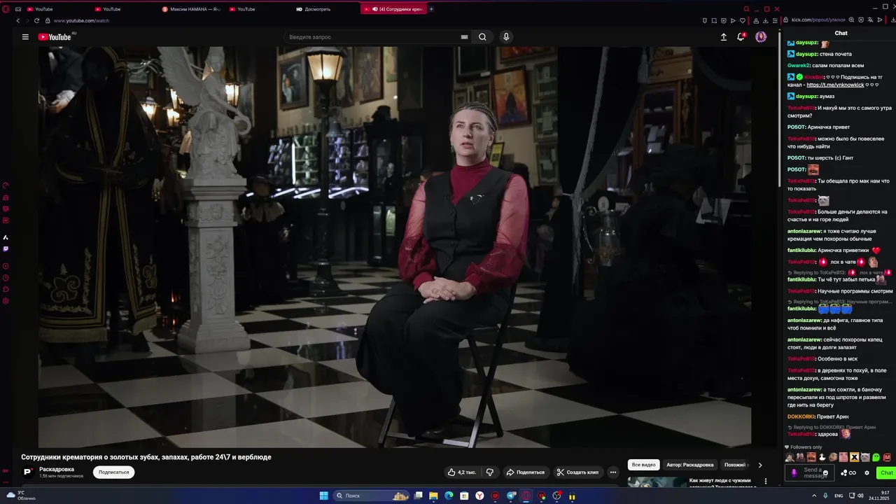Select the Похожий chip
This screenshot has width=896, height=504.
735,465
